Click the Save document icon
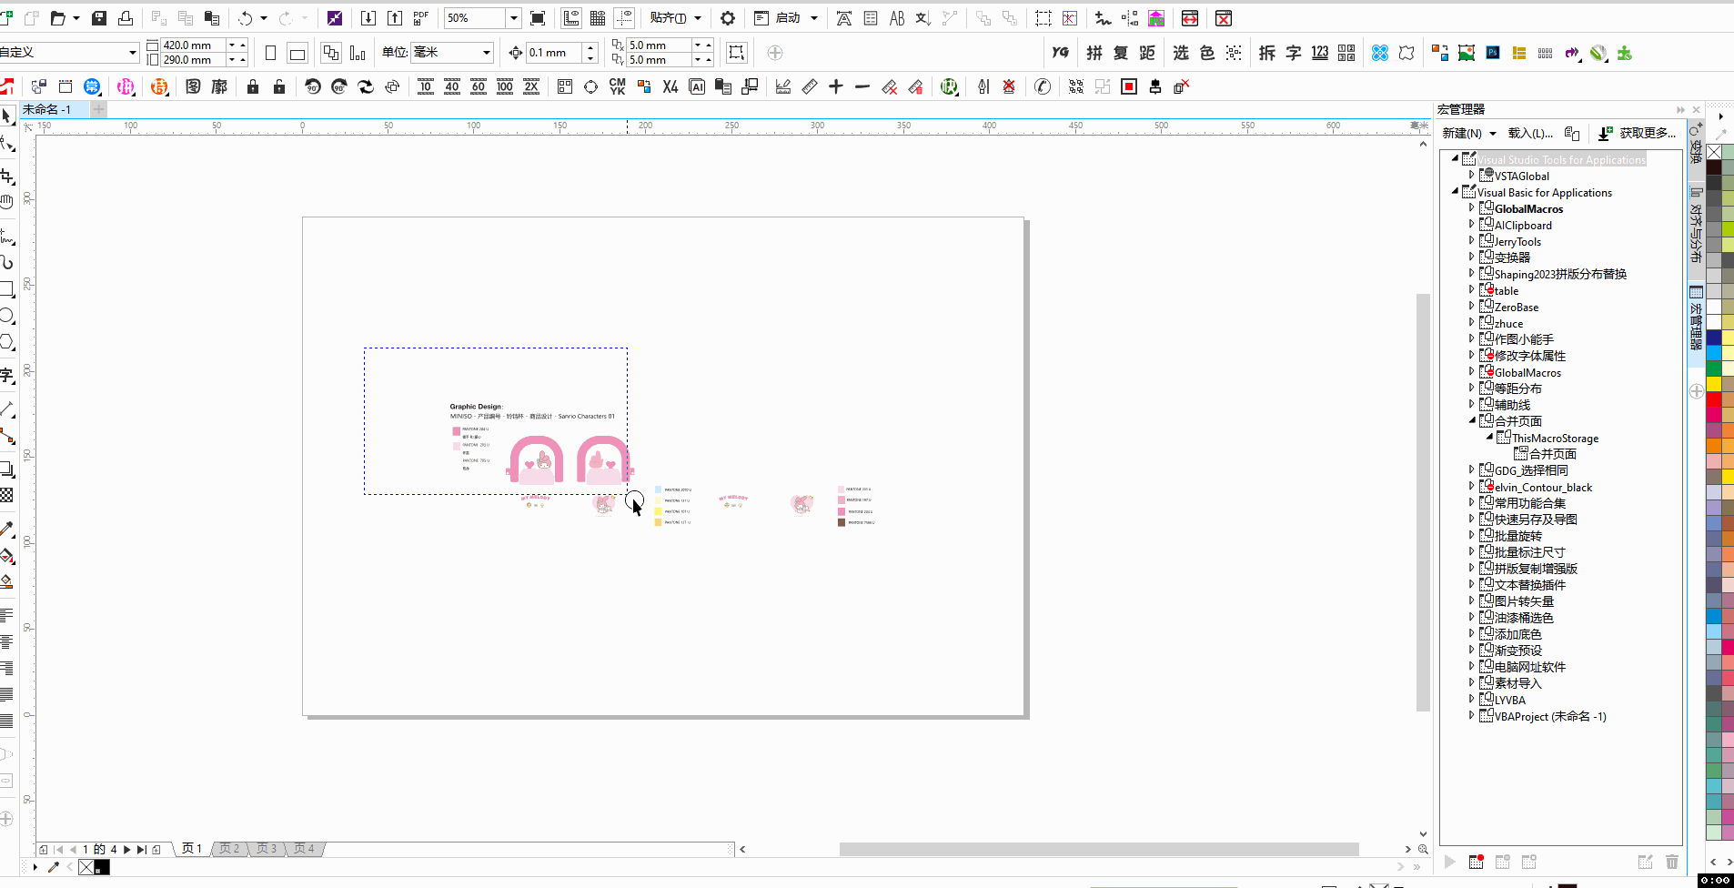1734x888 pixels. [x=99, y=18]
